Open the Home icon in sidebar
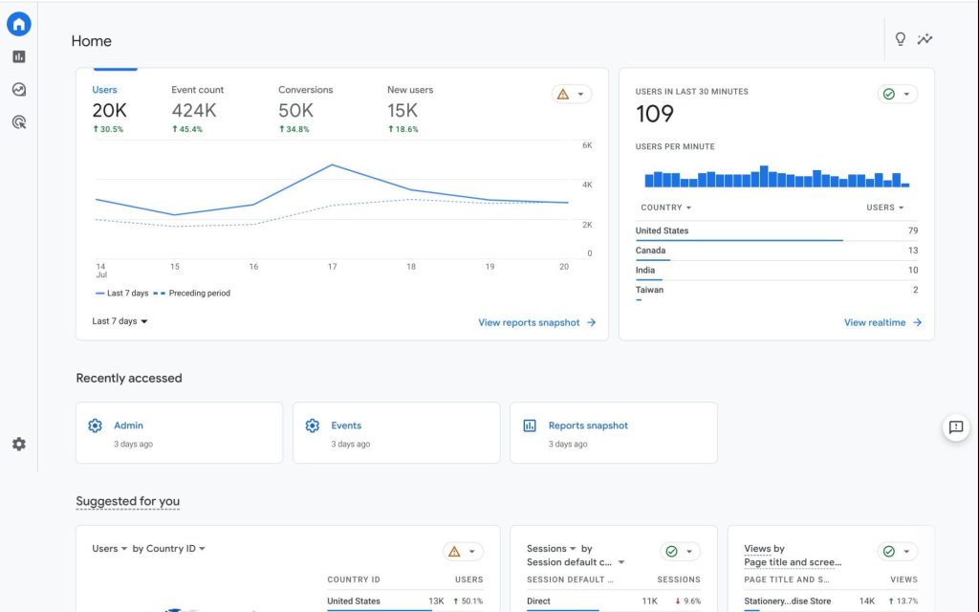 (19, 24)
